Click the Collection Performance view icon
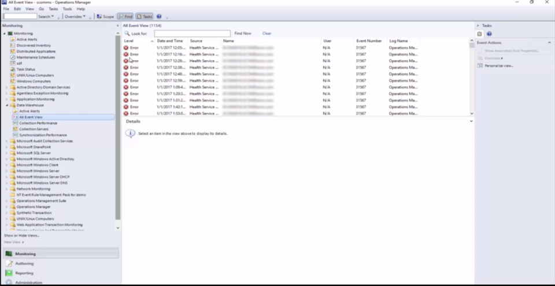The width and height of the screenshot is (555, 286). click(x=15, y=123)
